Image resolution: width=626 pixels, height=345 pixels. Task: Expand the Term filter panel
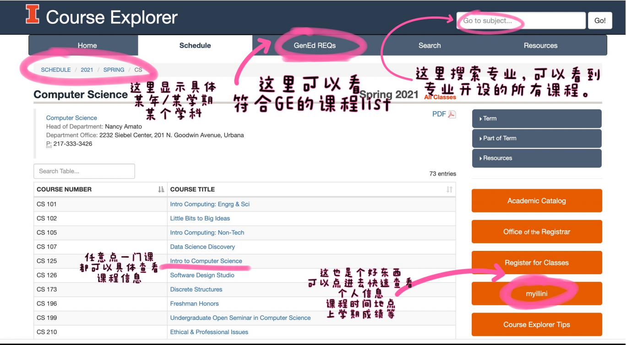click(x=536, y=118)
